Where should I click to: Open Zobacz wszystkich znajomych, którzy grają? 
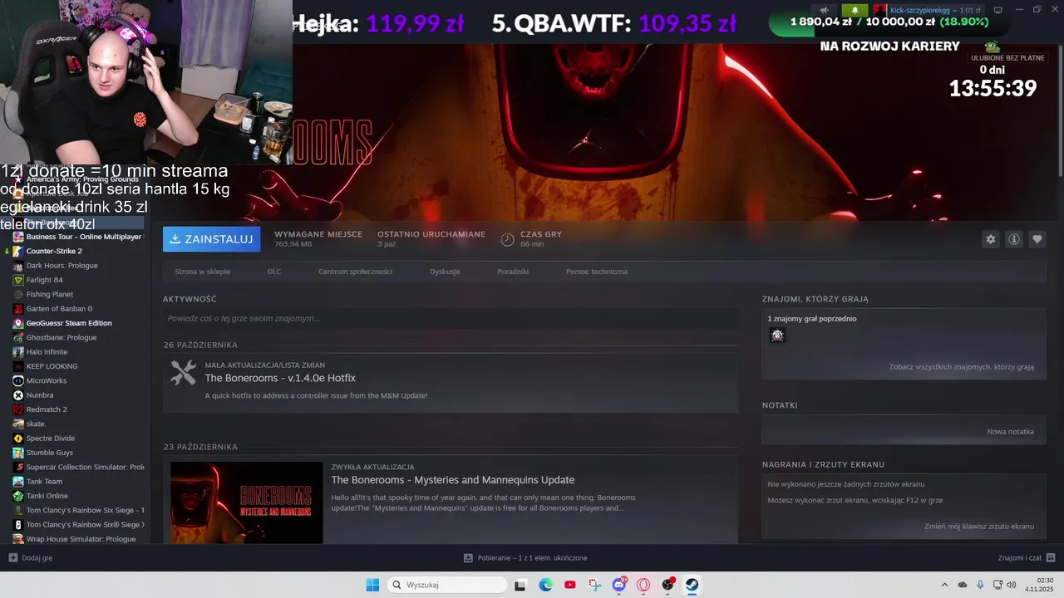(x=962, y=366)
